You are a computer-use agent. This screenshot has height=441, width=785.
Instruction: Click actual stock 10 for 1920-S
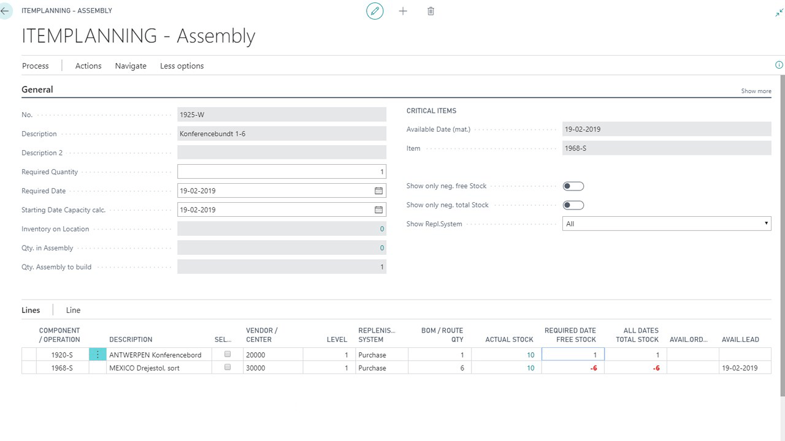tap(530, 355)
